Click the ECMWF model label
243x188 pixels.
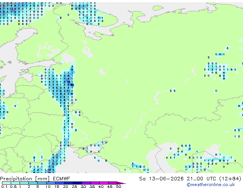tap(62, 179)
